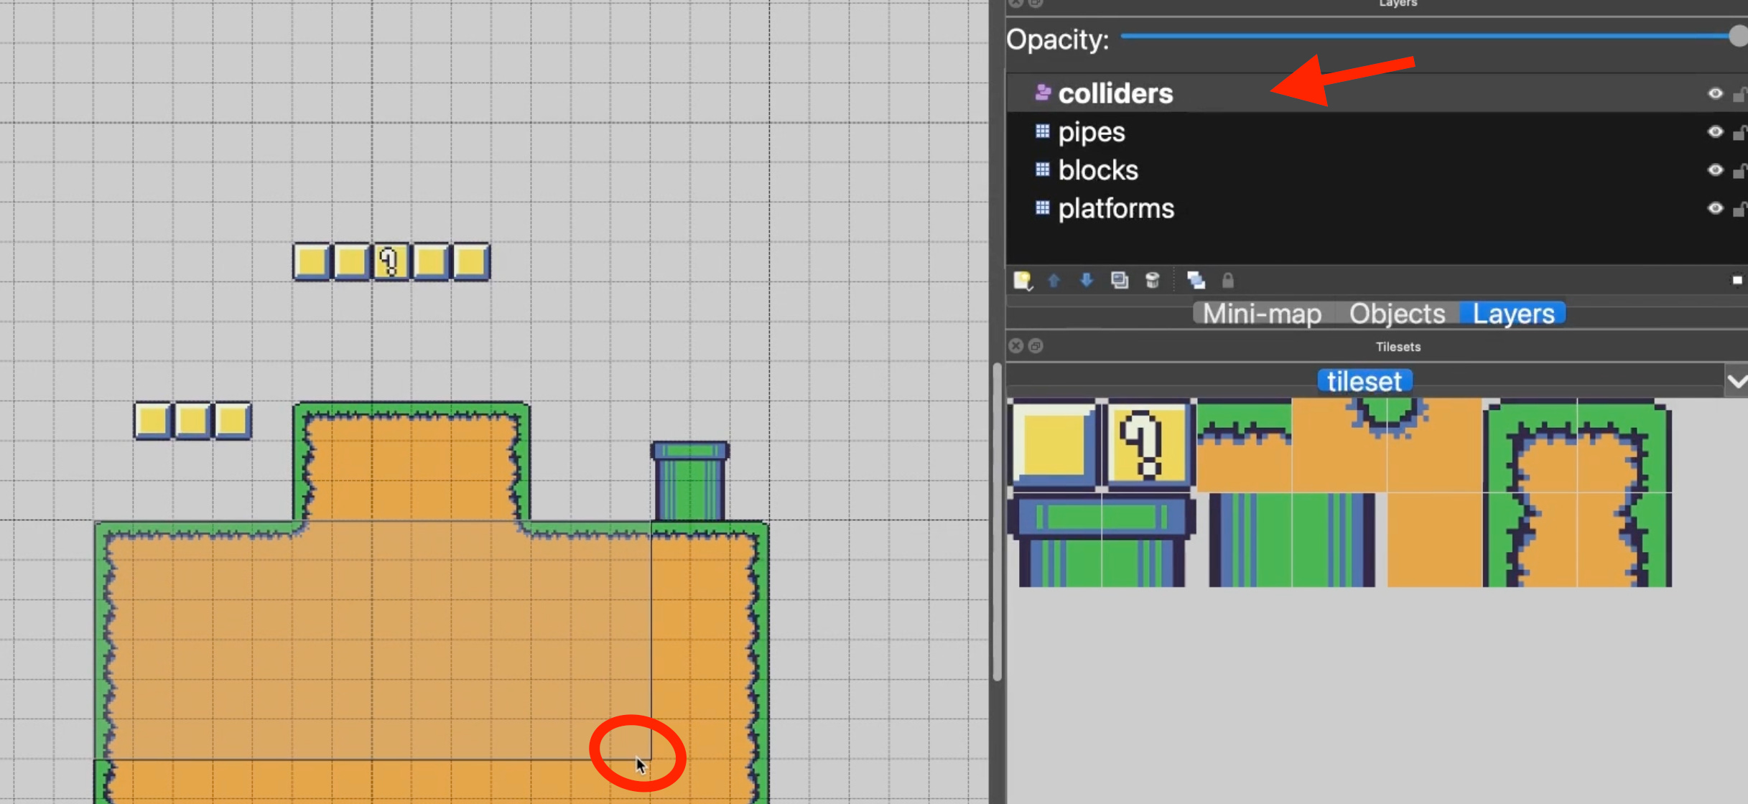1748x804 pixels.
Task: Toggle the lock on the blocks layer
Action: 1739,171
